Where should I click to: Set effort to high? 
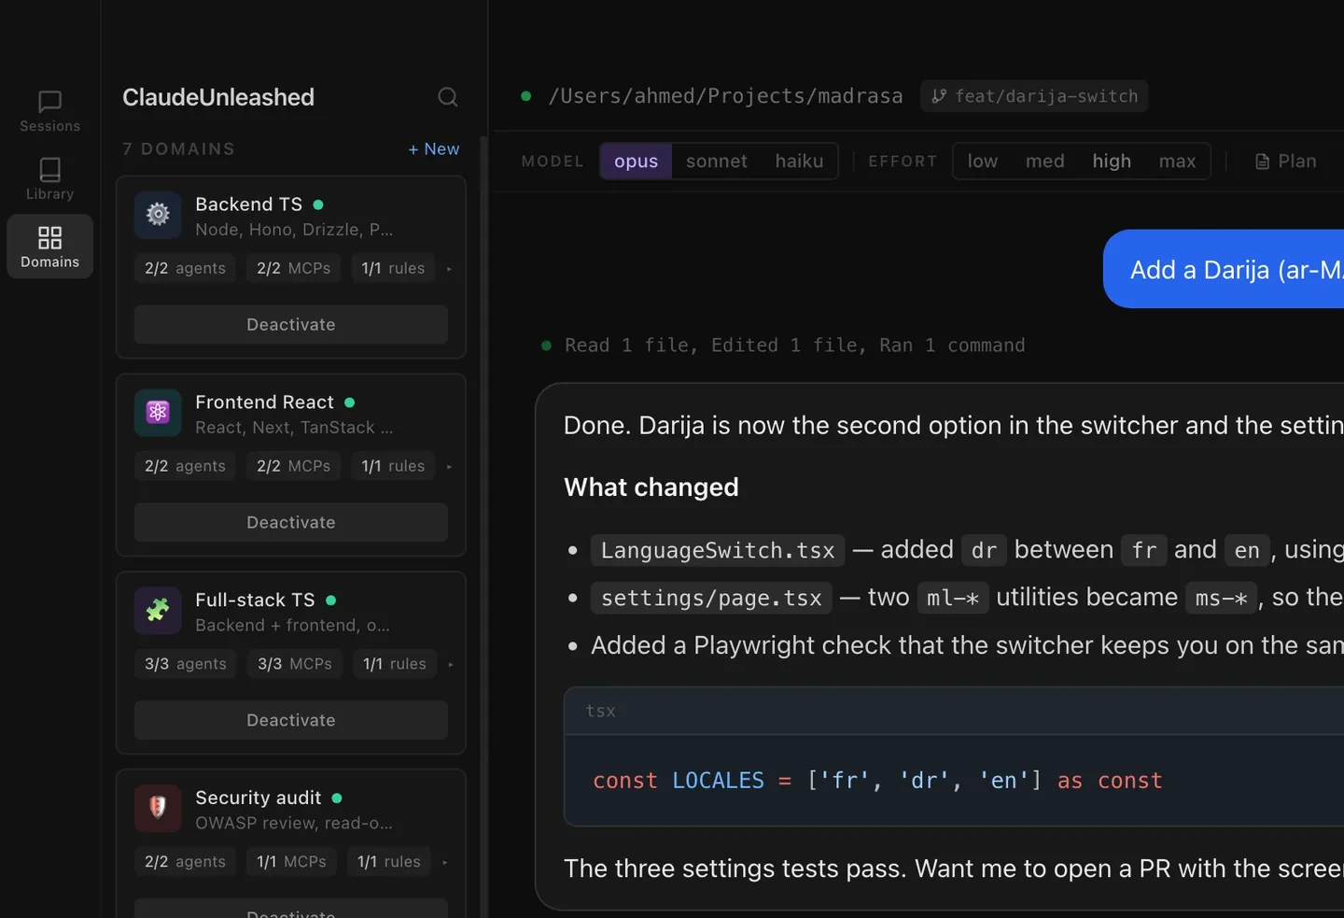(1112, 161)
